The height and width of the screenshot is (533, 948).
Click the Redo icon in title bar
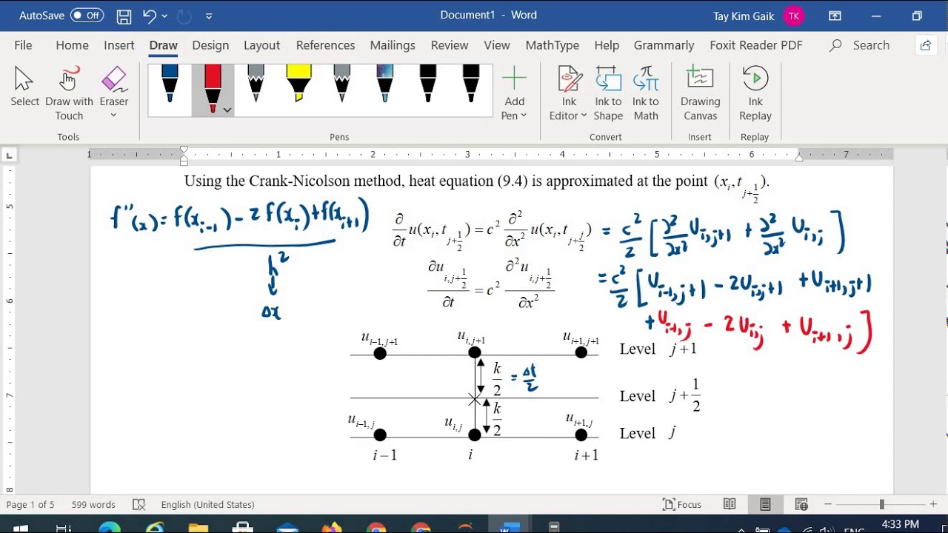coord(184,16)
